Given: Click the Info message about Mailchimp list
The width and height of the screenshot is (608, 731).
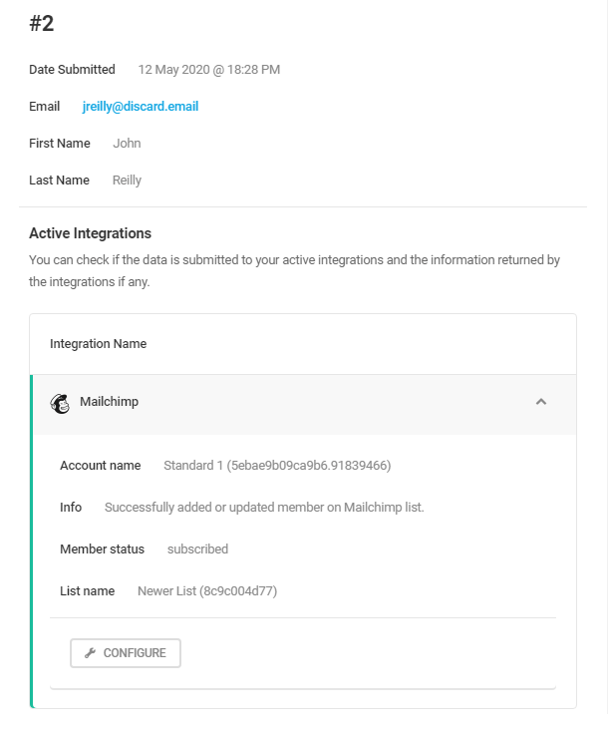Looking at the screenshot, I should [x=264, y=508].
